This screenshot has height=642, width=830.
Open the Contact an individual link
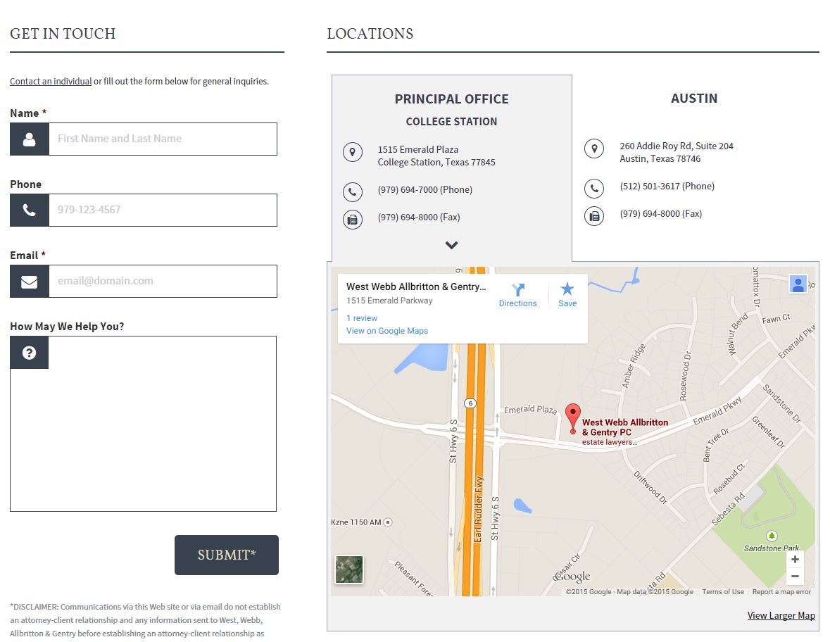point(51,82)
